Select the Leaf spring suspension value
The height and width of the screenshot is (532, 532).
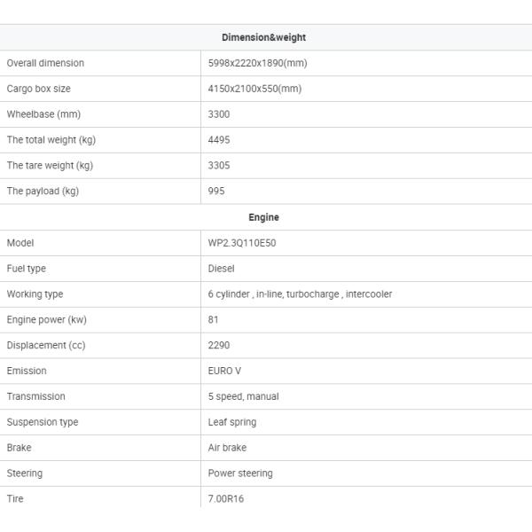(x=232, y=422)
